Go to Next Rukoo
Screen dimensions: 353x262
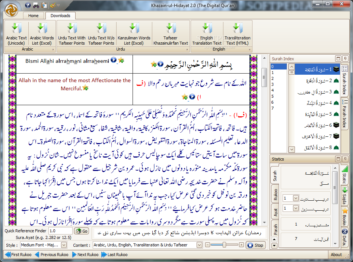(x=85, y=255)
